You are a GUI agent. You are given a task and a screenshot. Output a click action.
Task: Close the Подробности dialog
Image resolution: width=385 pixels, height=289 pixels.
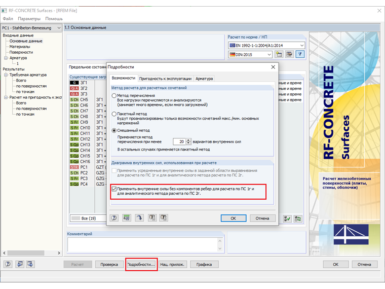click(x=273, y=67)
